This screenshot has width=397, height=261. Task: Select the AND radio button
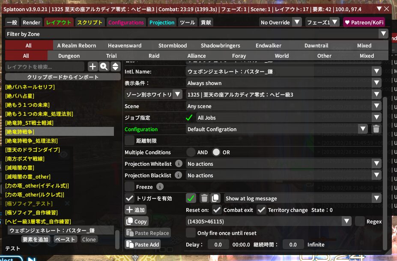pos(191,152)
